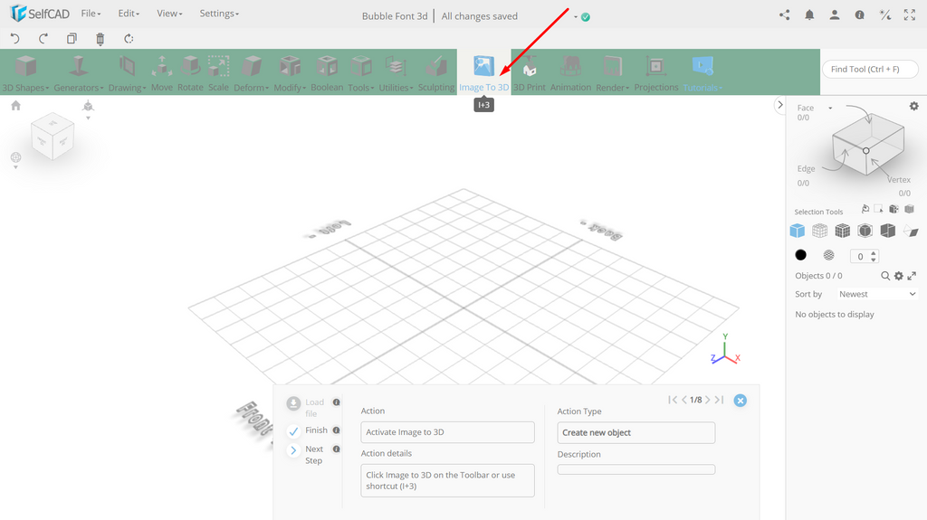
Task: Select the Scale tool
Action: pyautogui.click(x=218, y=72)
